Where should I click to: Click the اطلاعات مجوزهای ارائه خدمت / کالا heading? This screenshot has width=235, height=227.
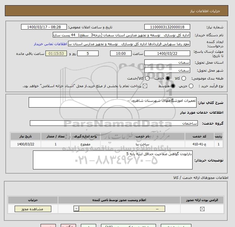pyautogui.click(x=201, y=178)
